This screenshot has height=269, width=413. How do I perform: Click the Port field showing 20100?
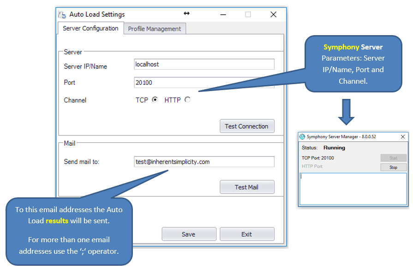click(x=204, y=82)
